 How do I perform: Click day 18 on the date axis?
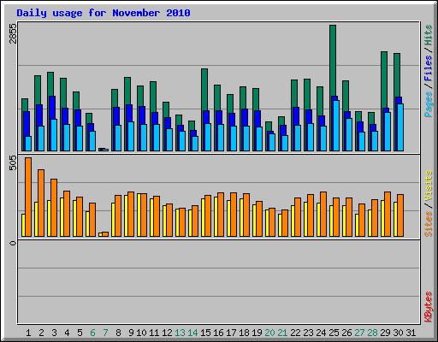pyautogui.click(x=244, y=333)
